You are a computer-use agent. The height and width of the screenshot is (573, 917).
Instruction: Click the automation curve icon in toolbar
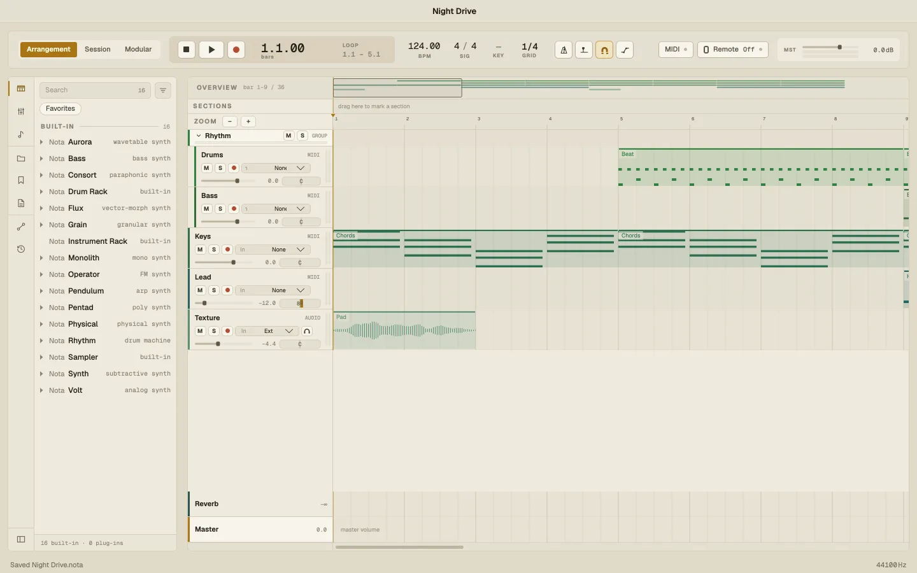coord(625,50)
